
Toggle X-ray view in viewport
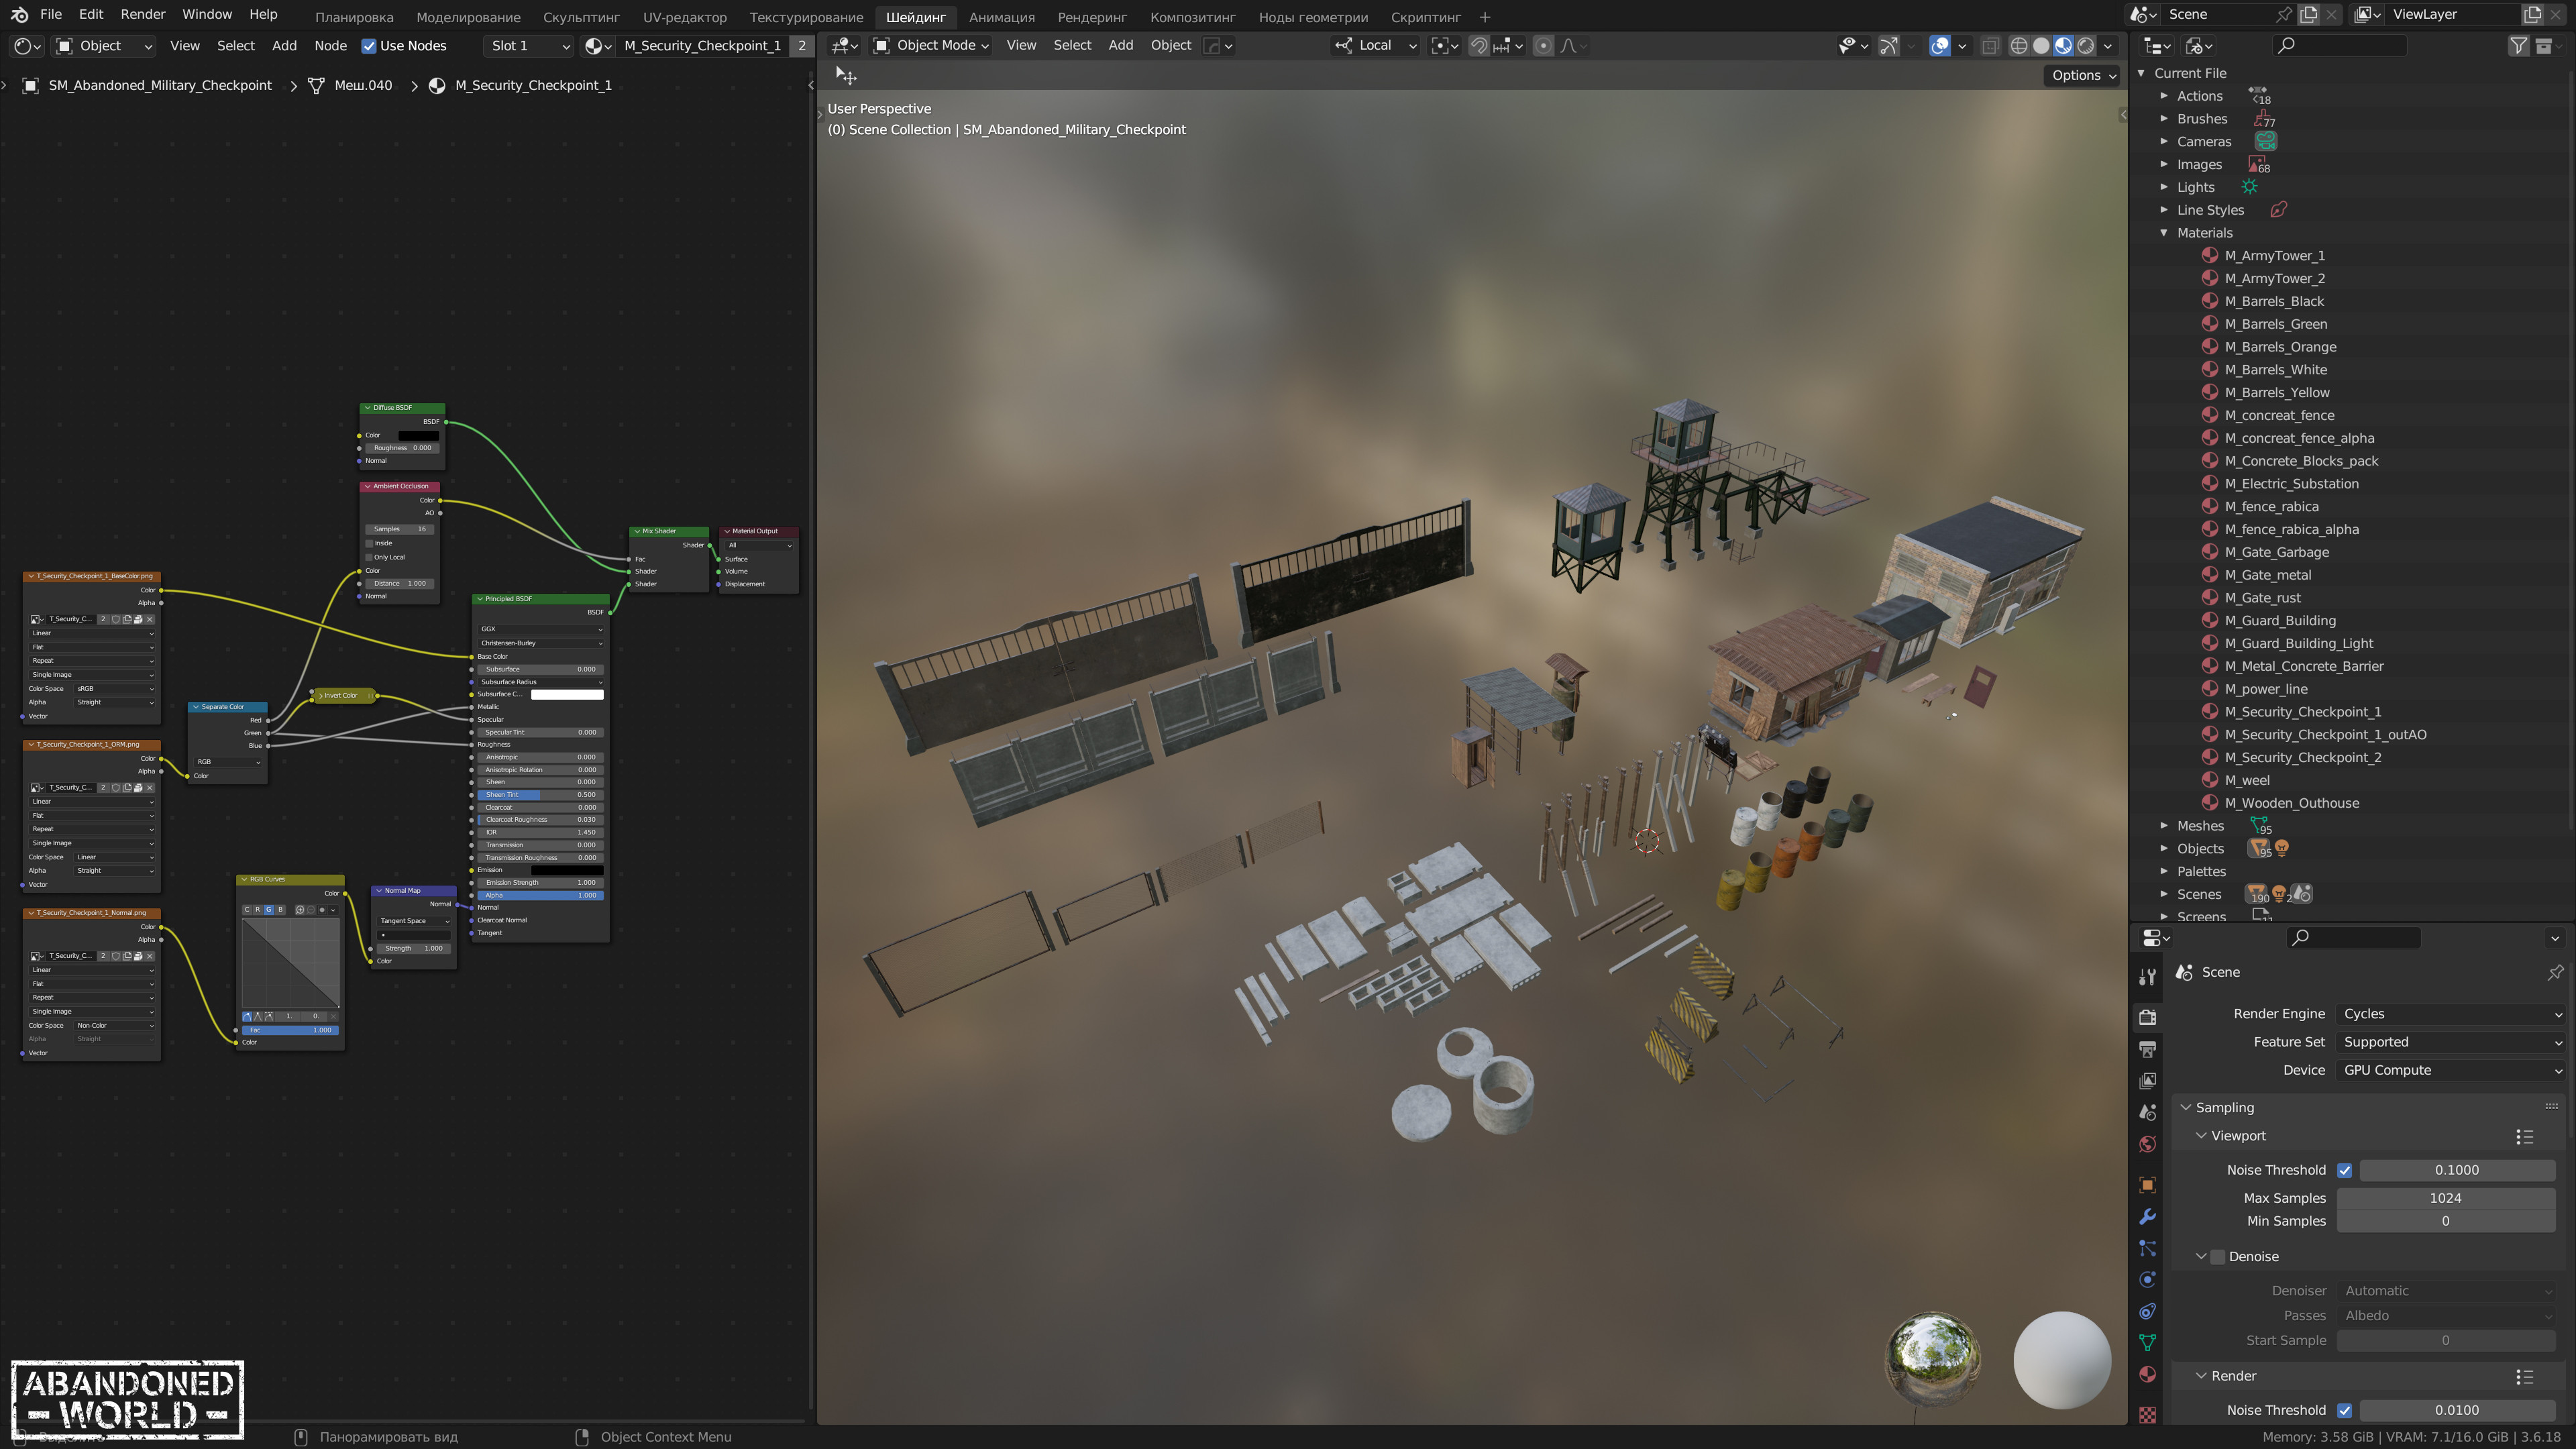(x=1990, y=46)
